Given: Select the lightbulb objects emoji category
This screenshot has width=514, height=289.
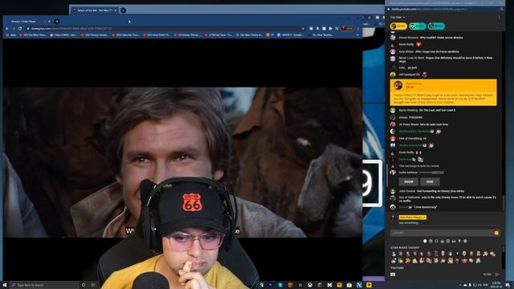Looking at the screenshot, I should 459,241.
